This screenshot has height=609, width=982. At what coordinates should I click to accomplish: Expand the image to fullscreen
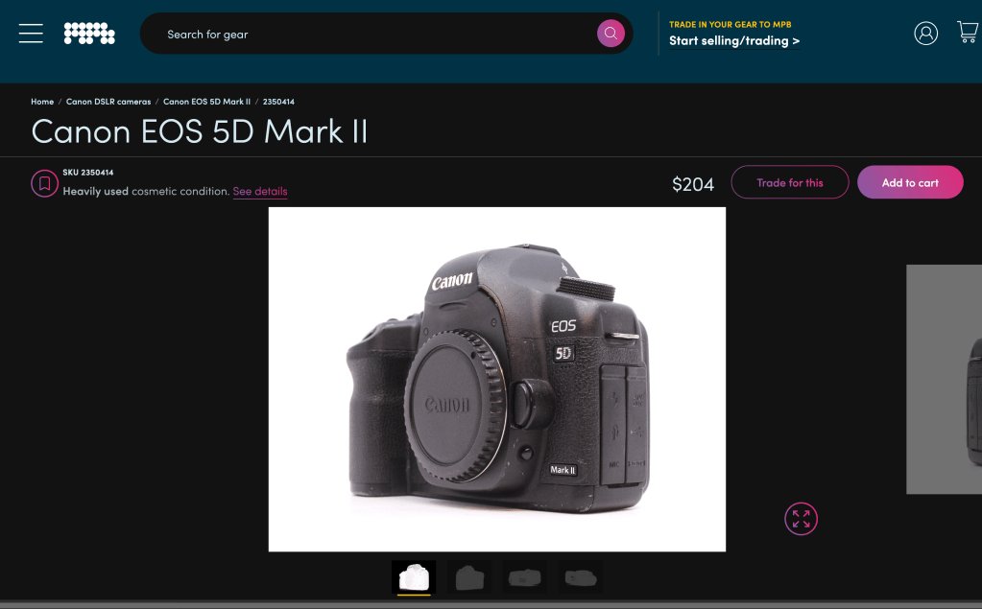(801, 519)
